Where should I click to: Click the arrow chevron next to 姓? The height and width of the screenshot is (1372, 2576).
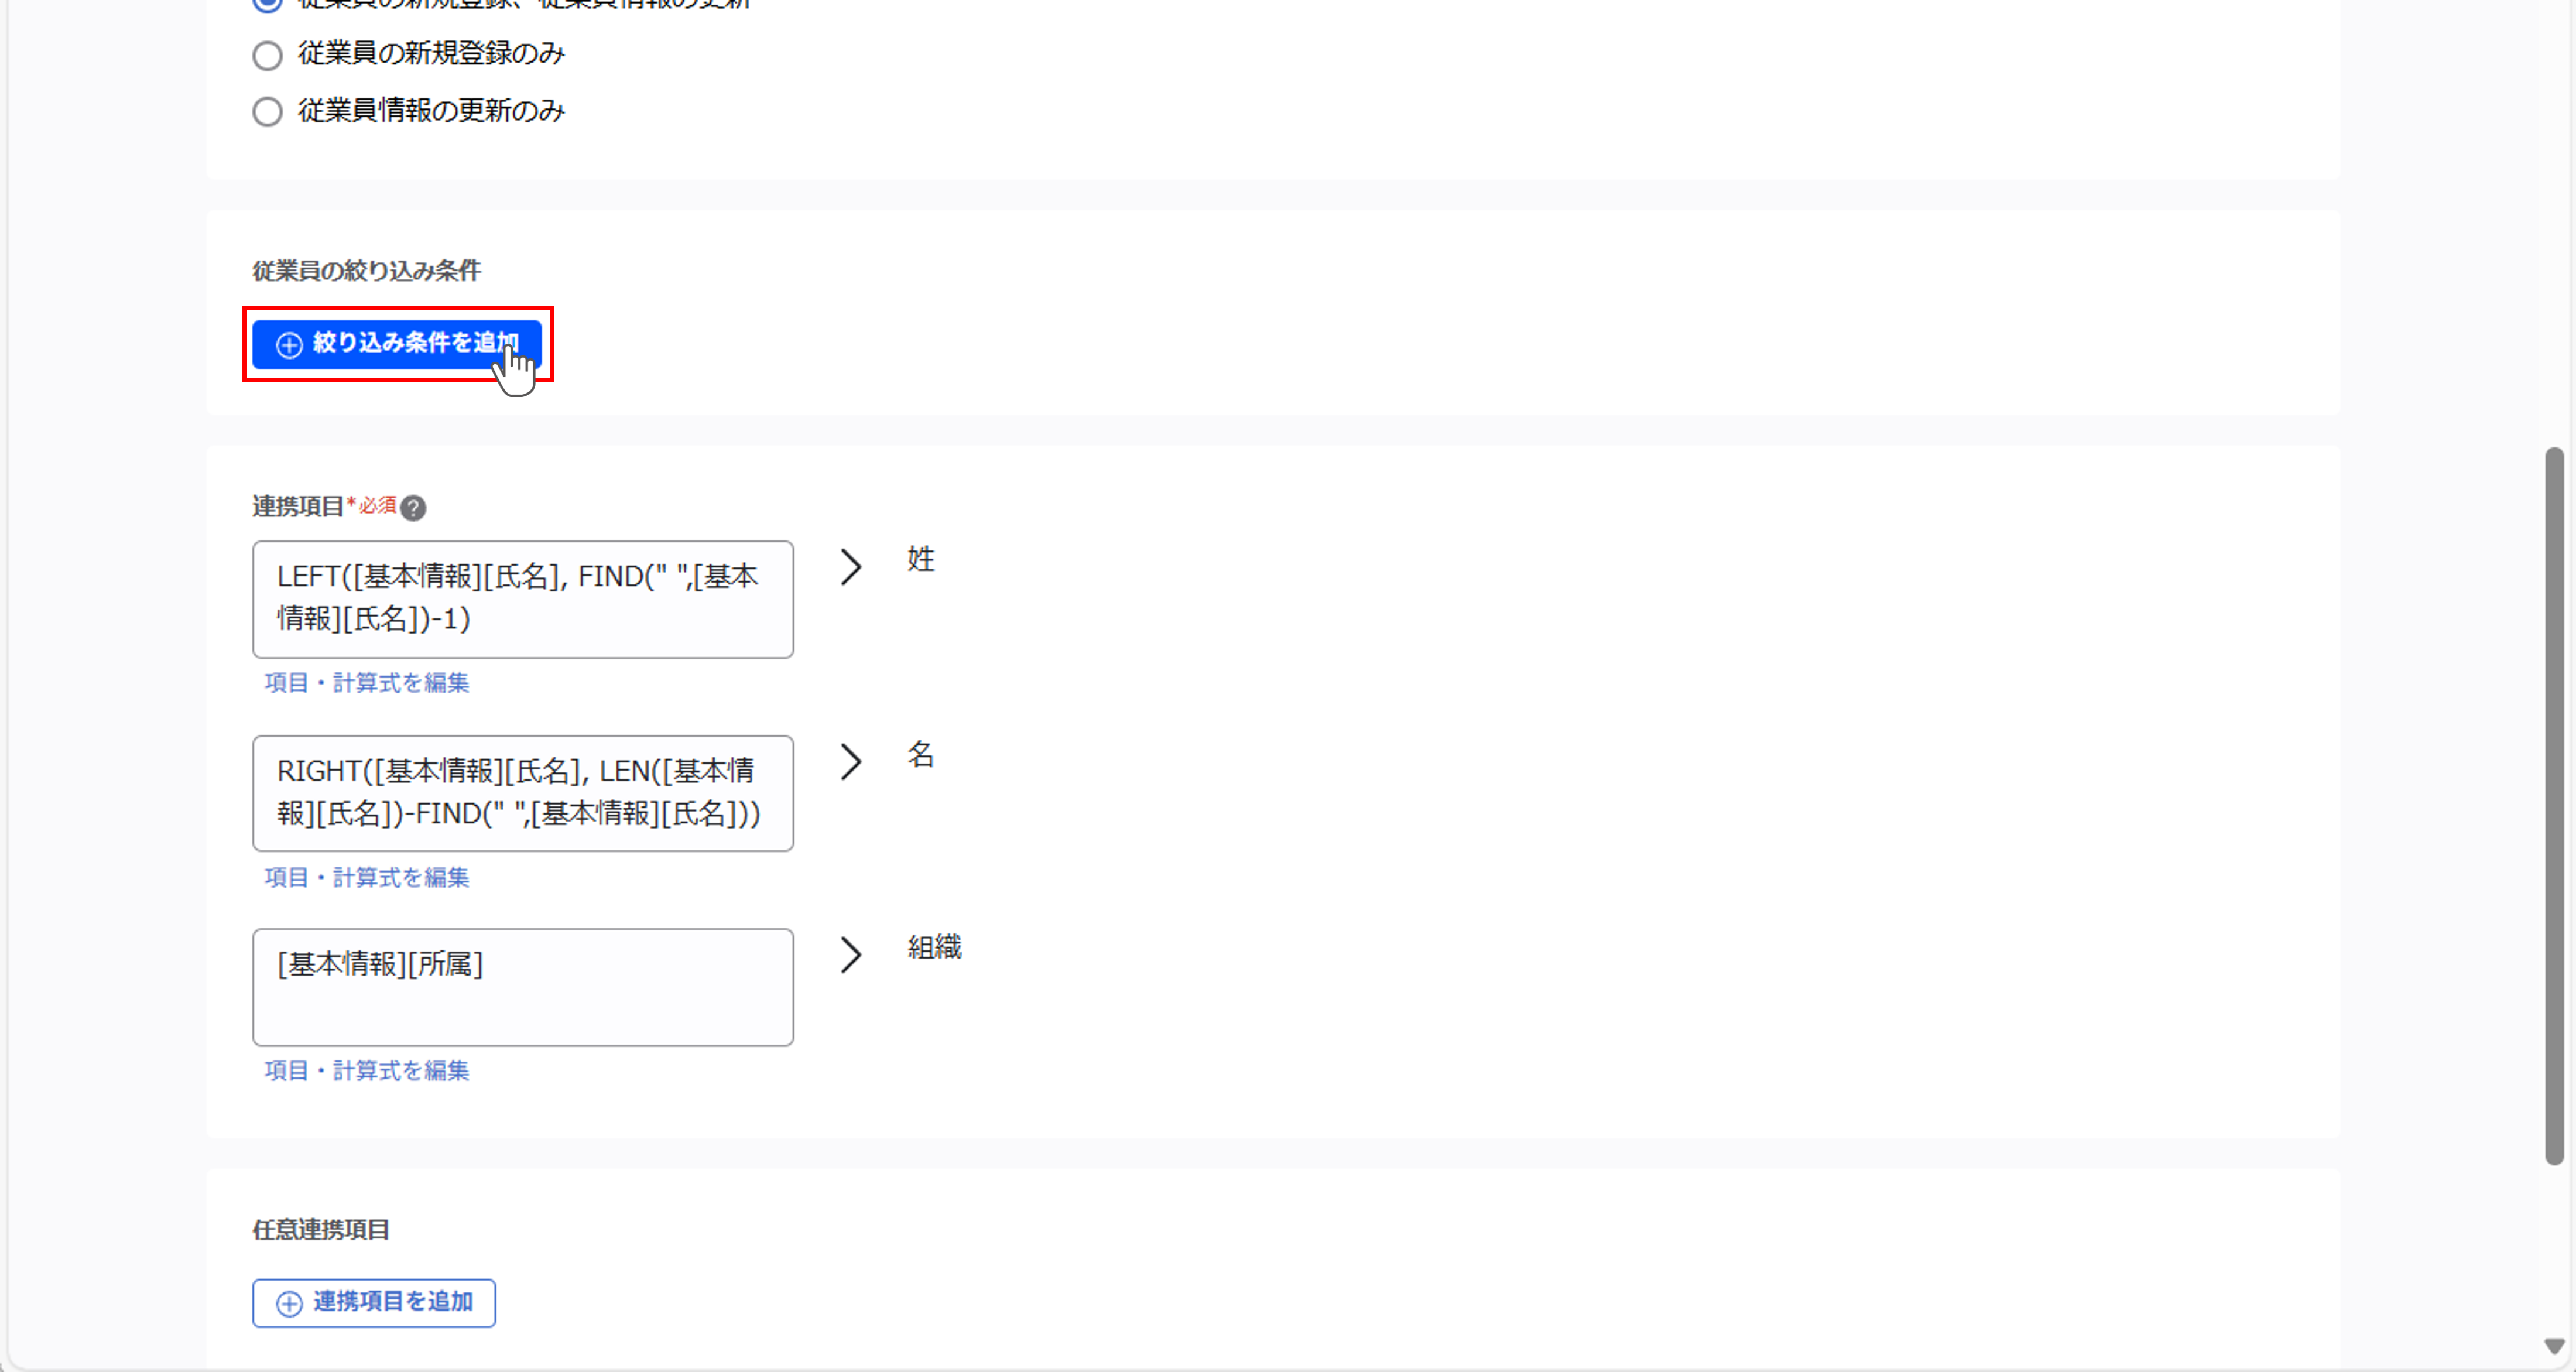tap(850, 567)
